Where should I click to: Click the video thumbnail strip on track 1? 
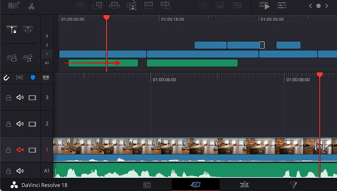tap(195, 146)
